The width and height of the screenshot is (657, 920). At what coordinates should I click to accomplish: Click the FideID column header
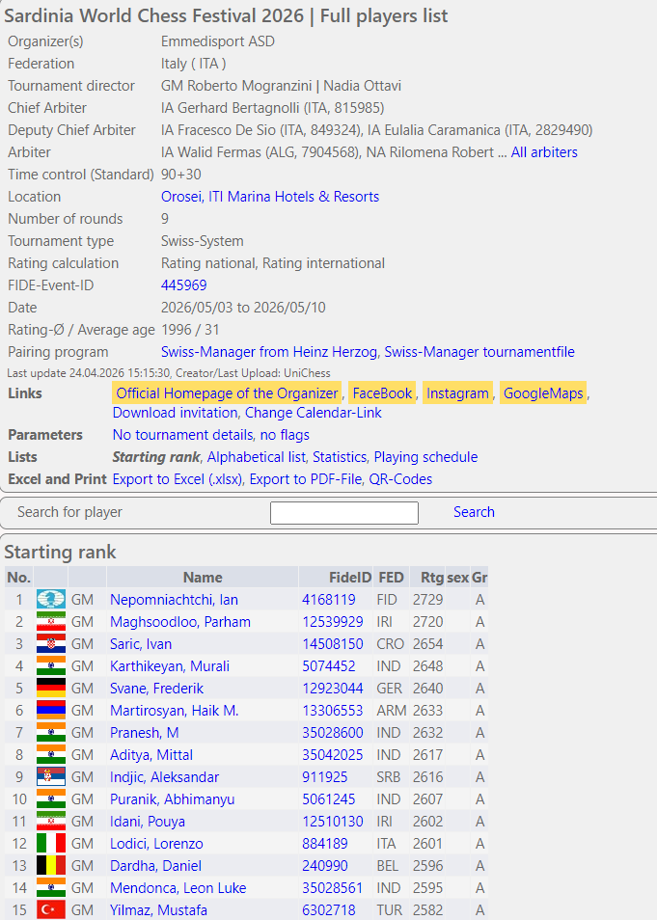337,578
